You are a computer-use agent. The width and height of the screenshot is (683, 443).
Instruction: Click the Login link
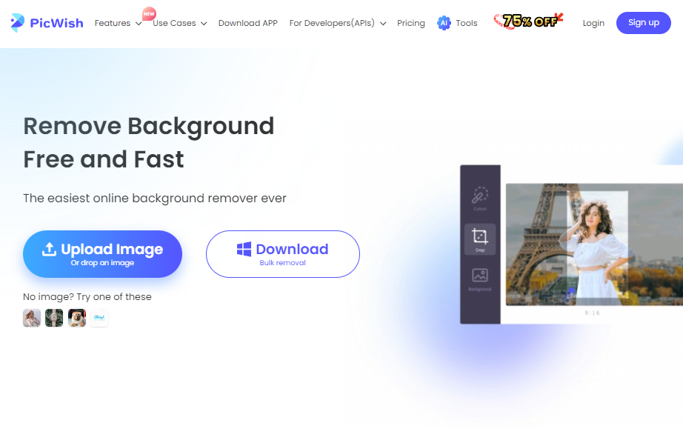593,23
